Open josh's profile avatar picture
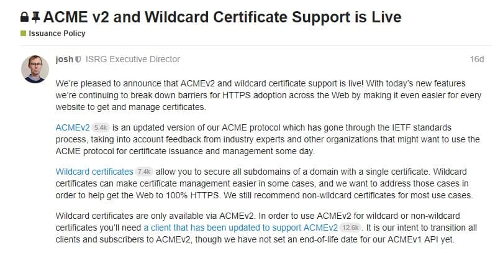 tap(35, 69)
